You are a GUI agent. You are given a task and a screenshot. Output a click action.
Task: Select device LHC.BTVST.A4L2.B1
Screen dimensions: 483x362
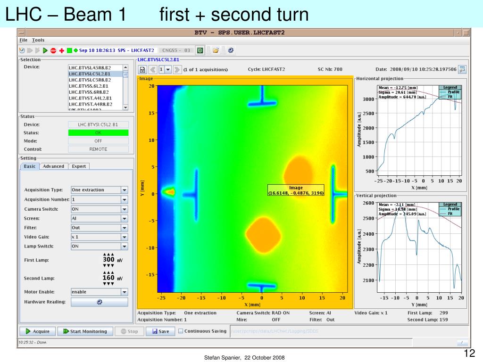(95, 98)
